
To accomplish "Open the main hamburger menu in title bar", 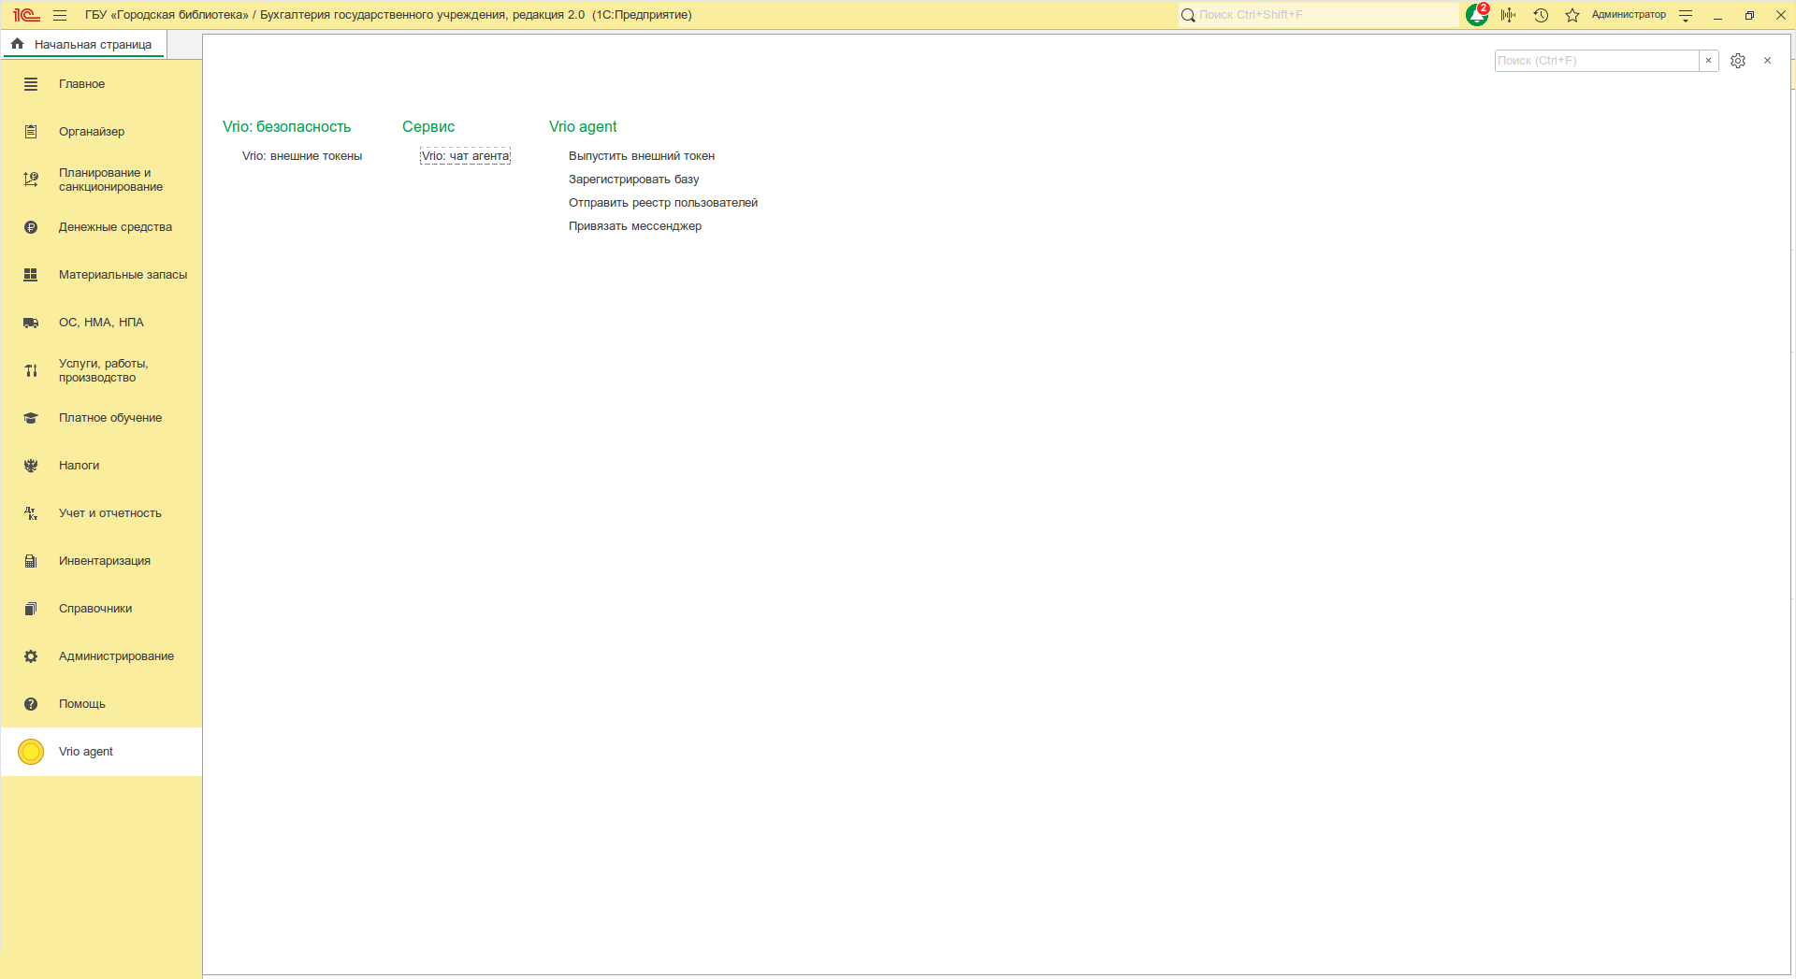I will pos(60,15).
